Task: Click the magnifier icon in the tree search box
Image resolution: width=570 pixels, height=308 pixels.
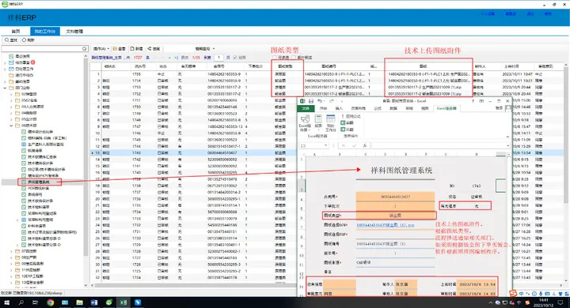Action: point(85,49)
